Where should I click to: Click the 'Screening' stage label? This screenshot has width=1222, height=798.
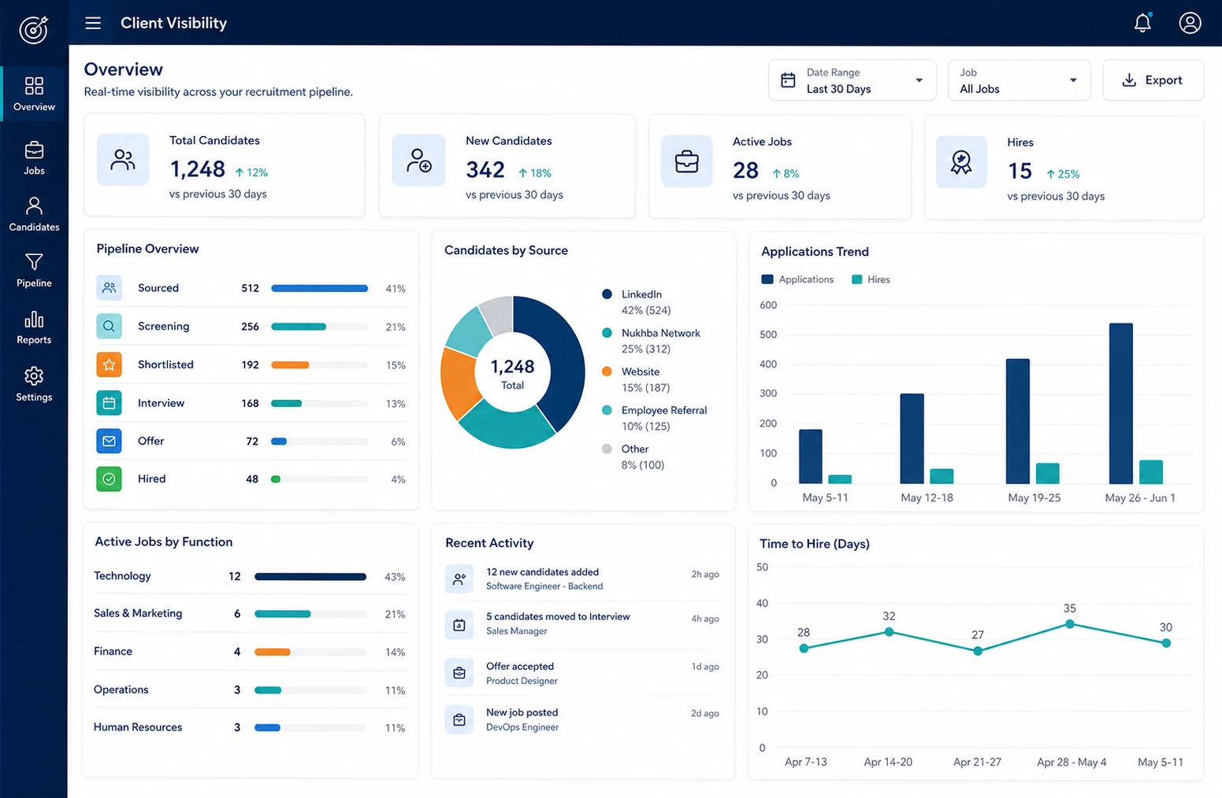(163, 326)
